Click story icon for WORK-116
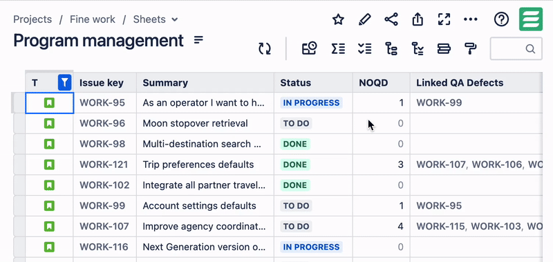 49,247
